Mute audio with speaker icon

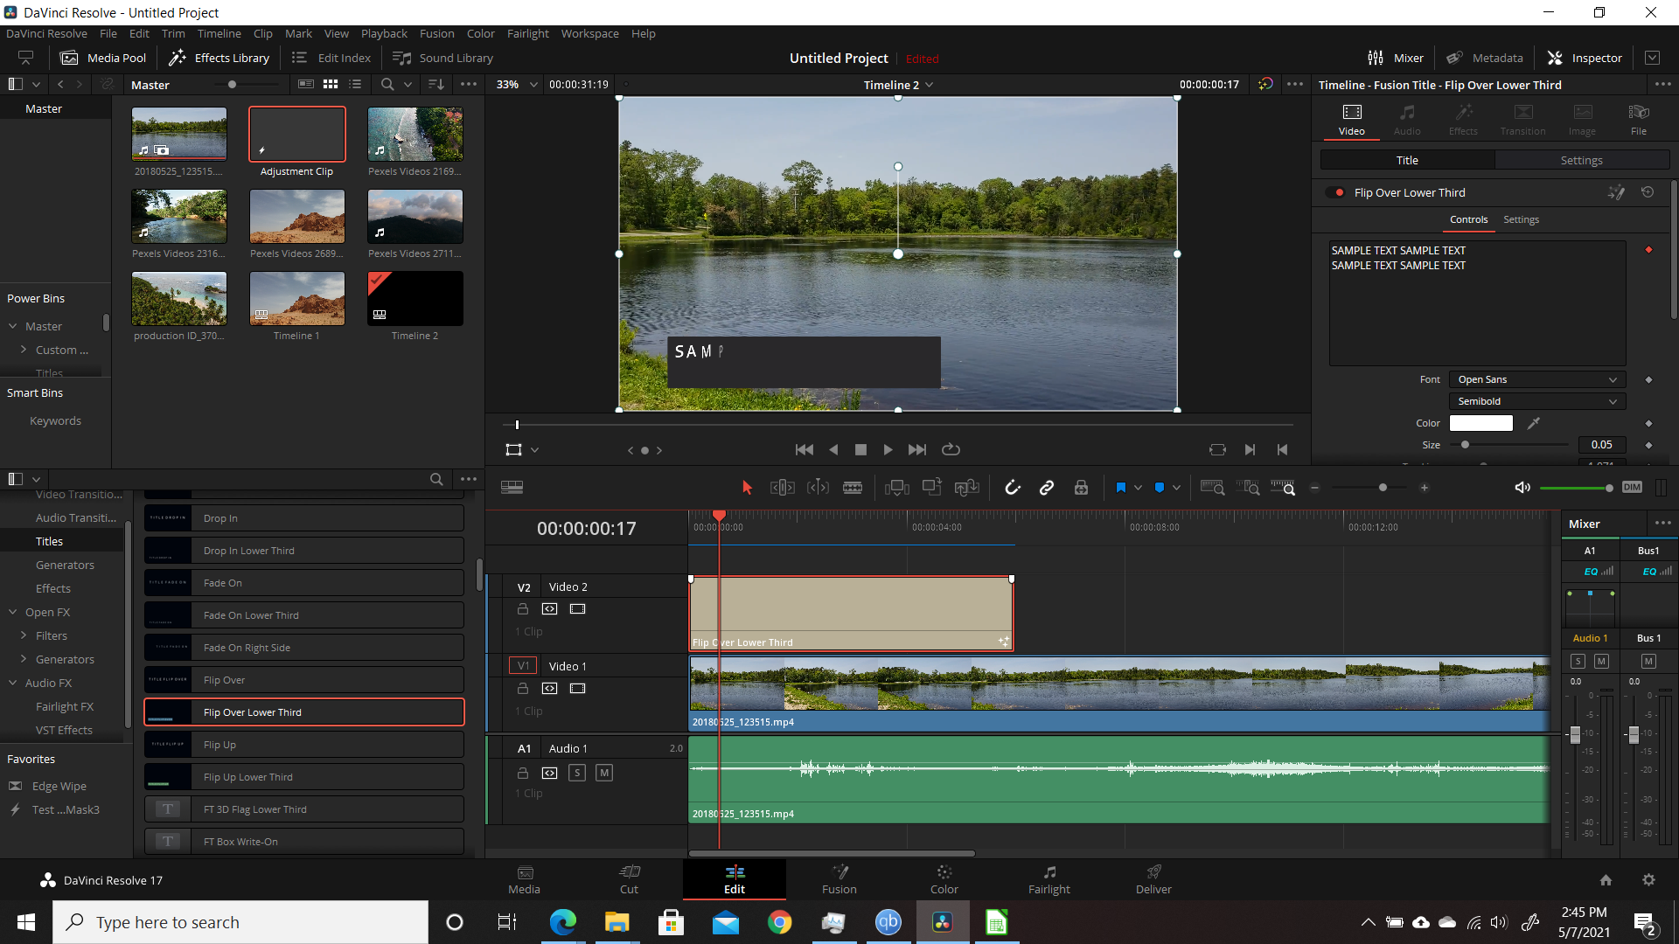1522,488
